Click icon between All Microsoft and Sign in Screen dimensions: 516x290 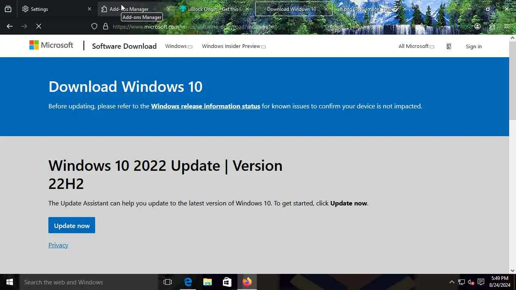click(x=449, y=46)
